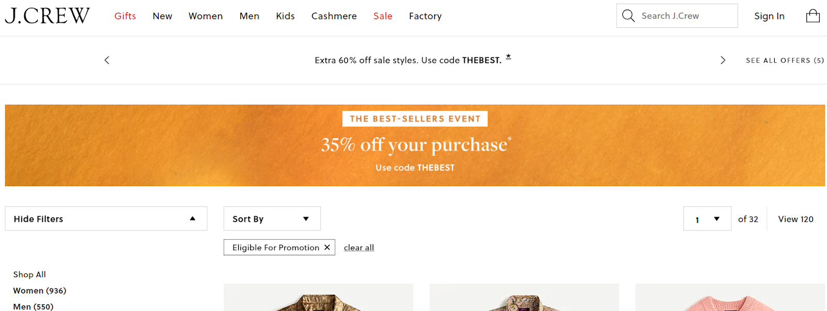Open the shopping bag

[813, 16]
